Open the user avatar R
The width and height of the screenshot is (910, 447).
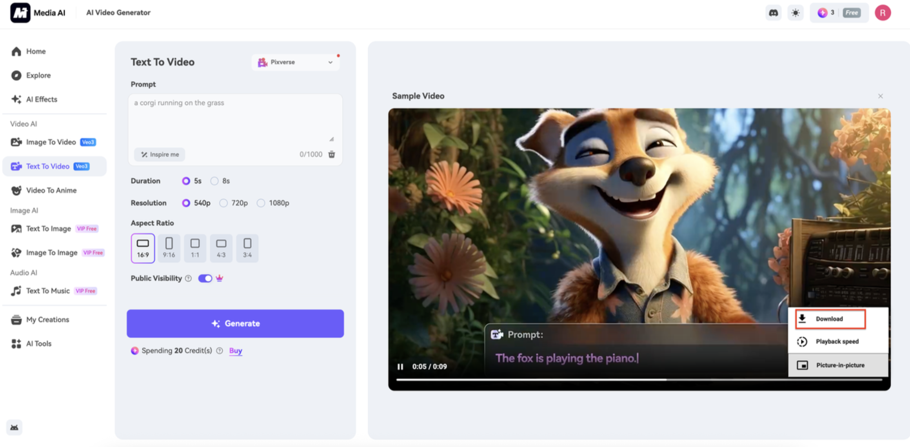coord(883,13)
